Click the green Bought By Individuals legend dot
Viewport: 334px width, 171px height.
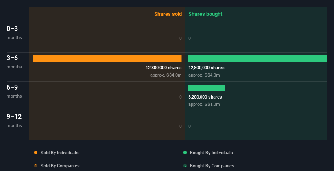tap(185, 153)
